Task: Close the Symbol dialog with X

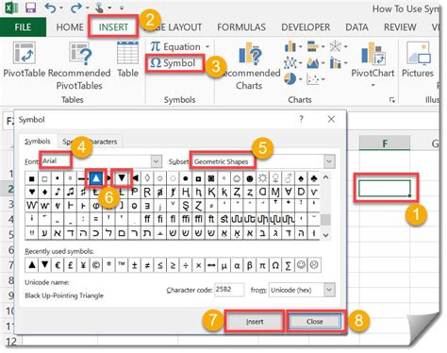Action: click(331, 119)
